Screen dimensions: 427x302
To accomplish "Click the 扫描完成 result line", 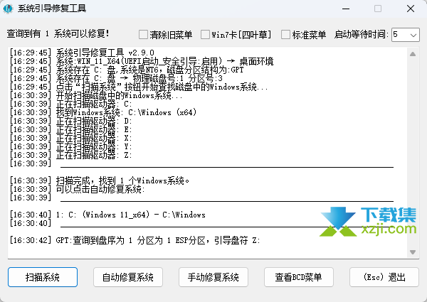I will point(122,180).
